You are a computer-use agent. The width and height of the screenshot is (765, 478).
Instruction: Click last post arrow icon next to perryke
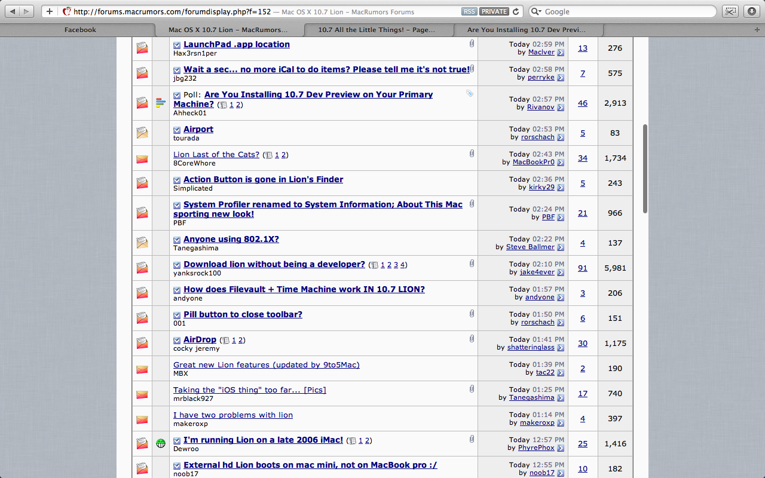click(x=561, y=78)
